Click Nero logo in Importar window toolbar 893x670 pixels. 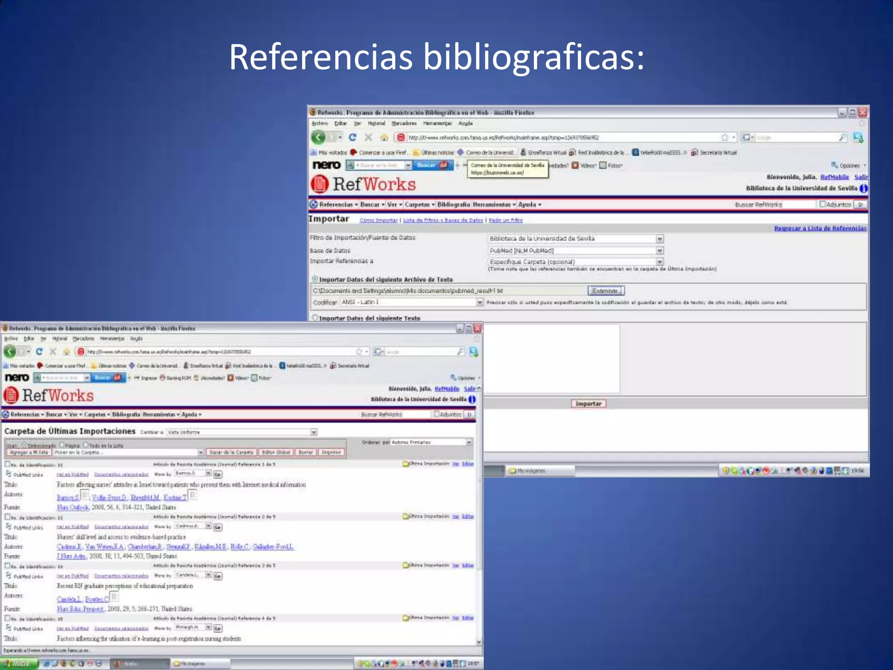pos(327,165)
